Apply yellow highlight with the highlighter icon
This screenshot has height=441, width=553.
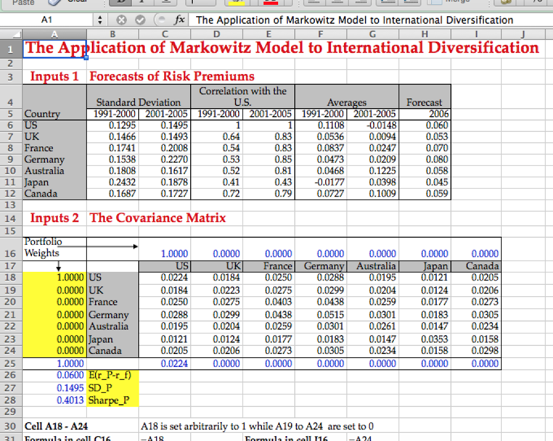(238, 2)
